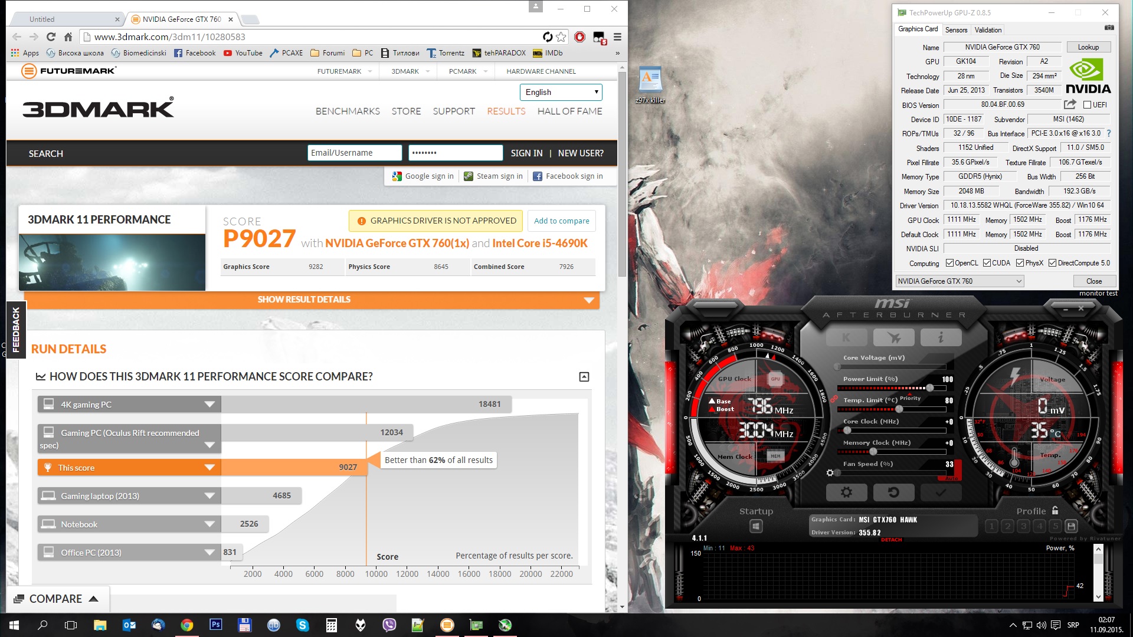Open the Afterburner information (i) button
The width and height of the screenshot is (1133, 637).
click(x=941, y=337)
